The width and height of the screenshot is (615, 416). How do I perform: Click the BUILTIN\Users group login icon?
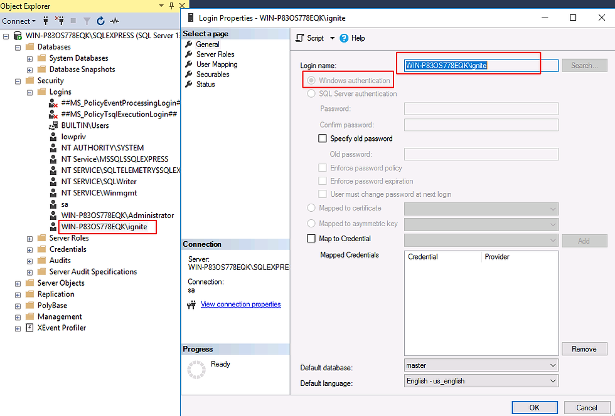pos(53,125)
